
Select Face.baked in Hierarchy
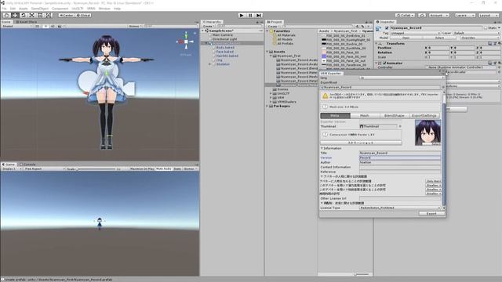tap(225, 52)
